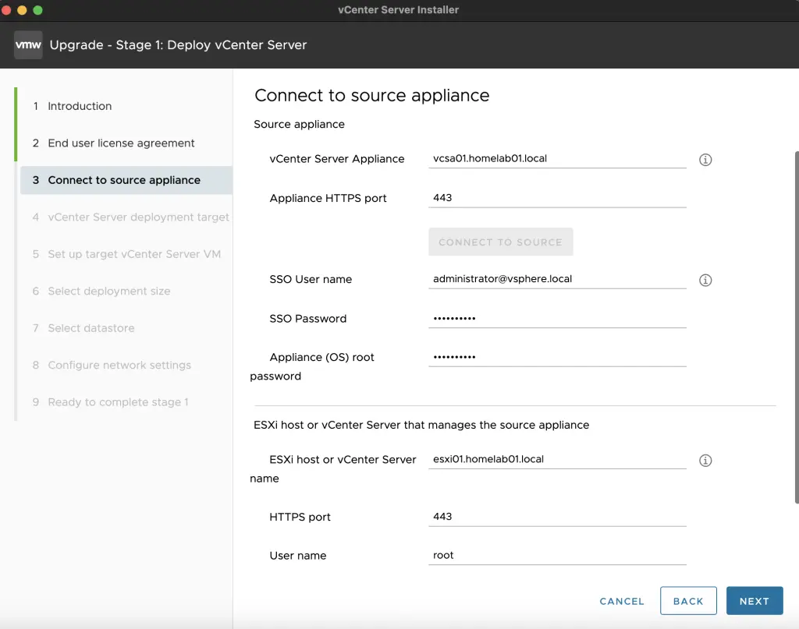Click the info icon beside ESXi host name field
Image resolution: width=799 pixels, height=629 pixels.
(x=705, y=460)
